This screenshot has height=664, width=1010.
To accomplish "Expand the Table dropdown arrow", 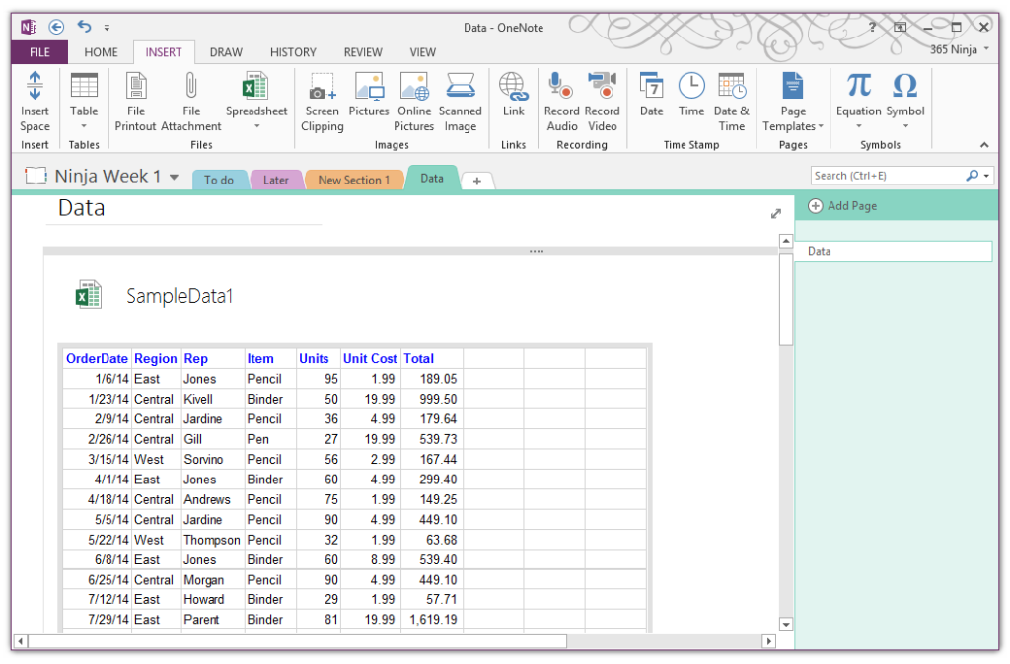I will pyautogui.click(x=84, y=126).
